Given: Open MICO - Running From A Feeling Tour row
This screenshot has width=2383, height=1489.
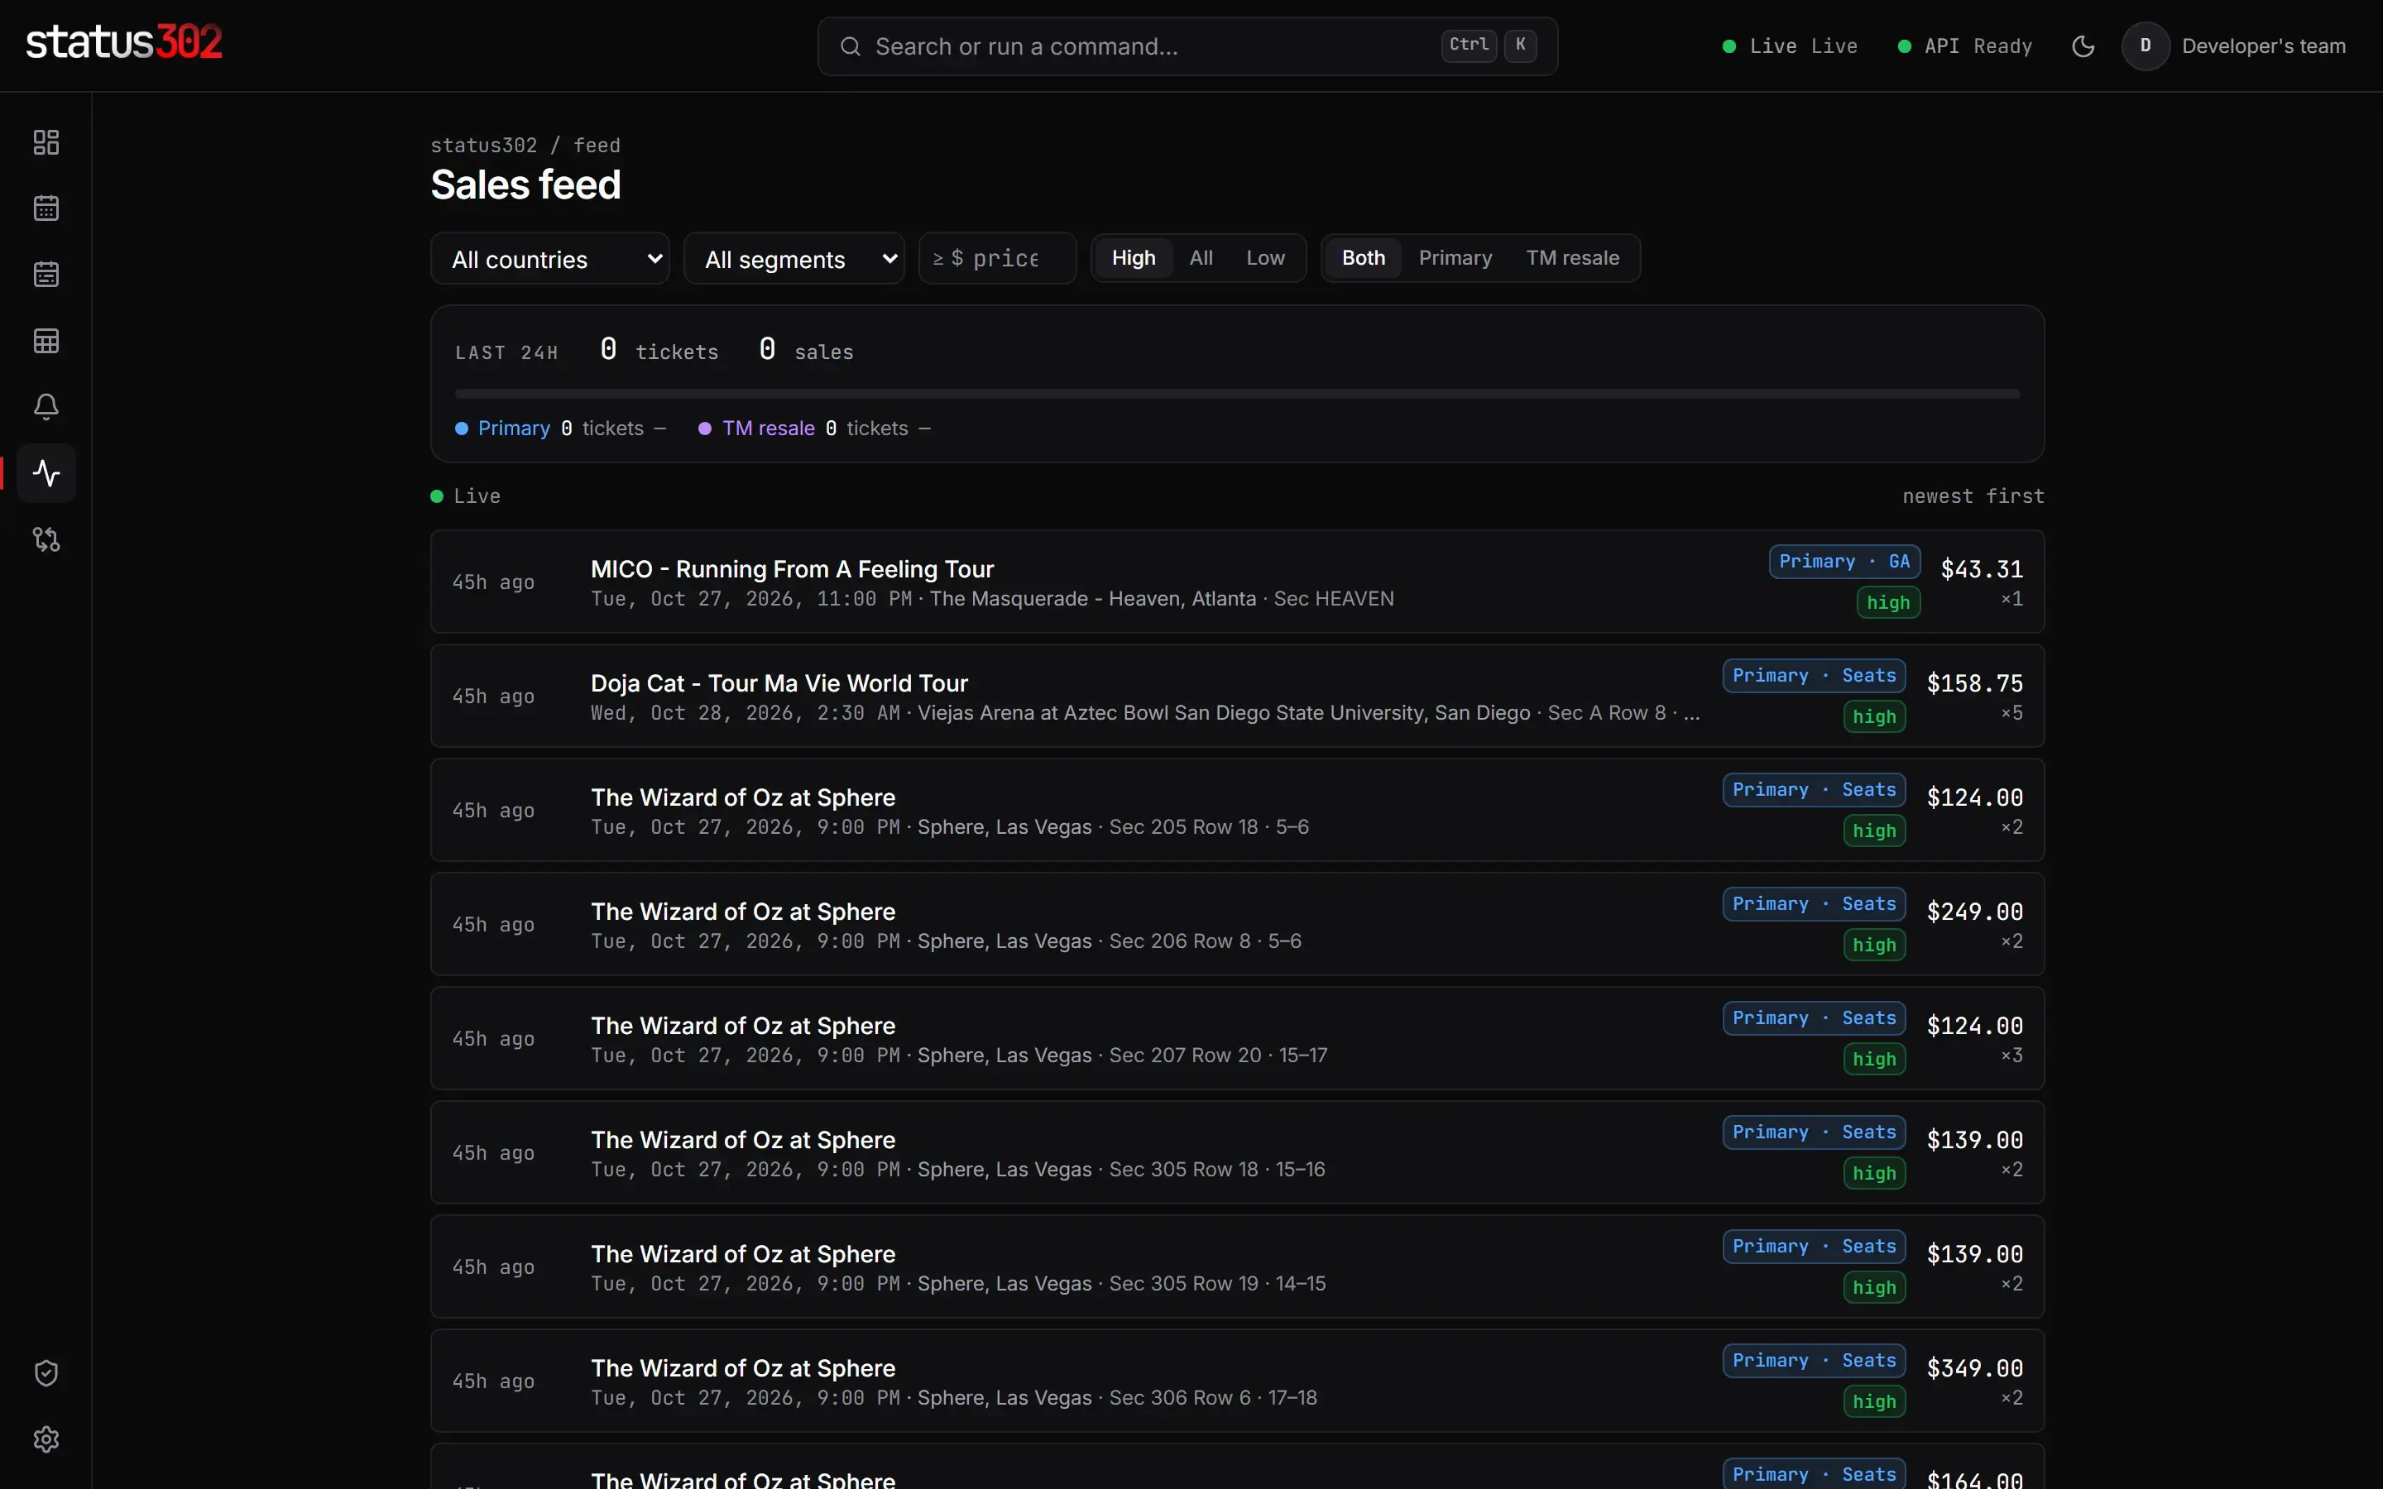Looking at the screenshot, I should (1237, 582).
